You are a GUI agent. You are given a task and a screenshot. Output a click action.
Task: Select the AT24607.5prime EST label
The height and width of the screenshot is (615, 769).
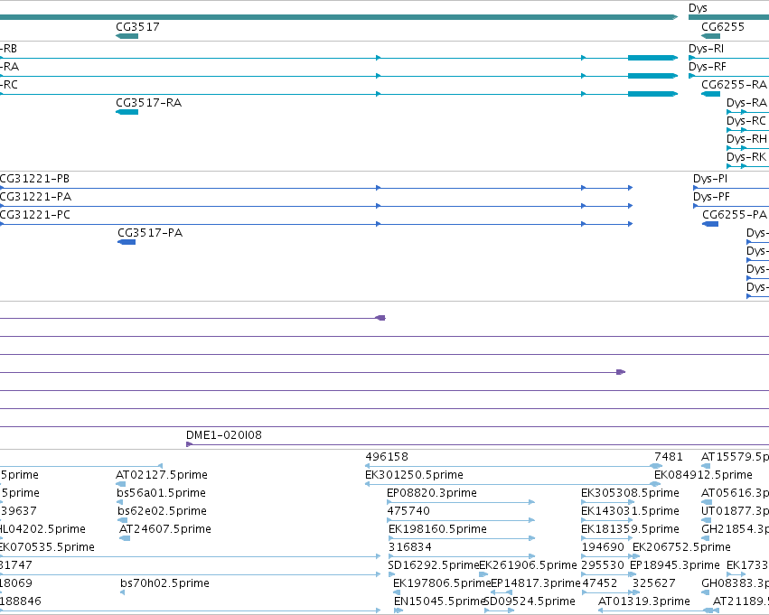(x=165, y=529)
